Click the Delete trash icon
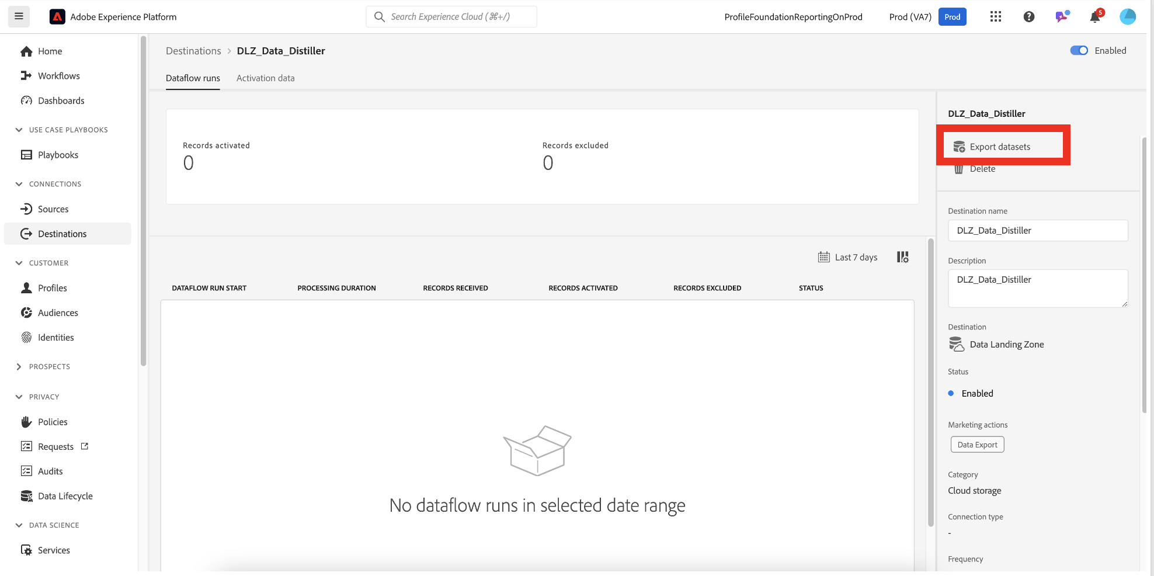1154x576 pixels. pos(958,169)
